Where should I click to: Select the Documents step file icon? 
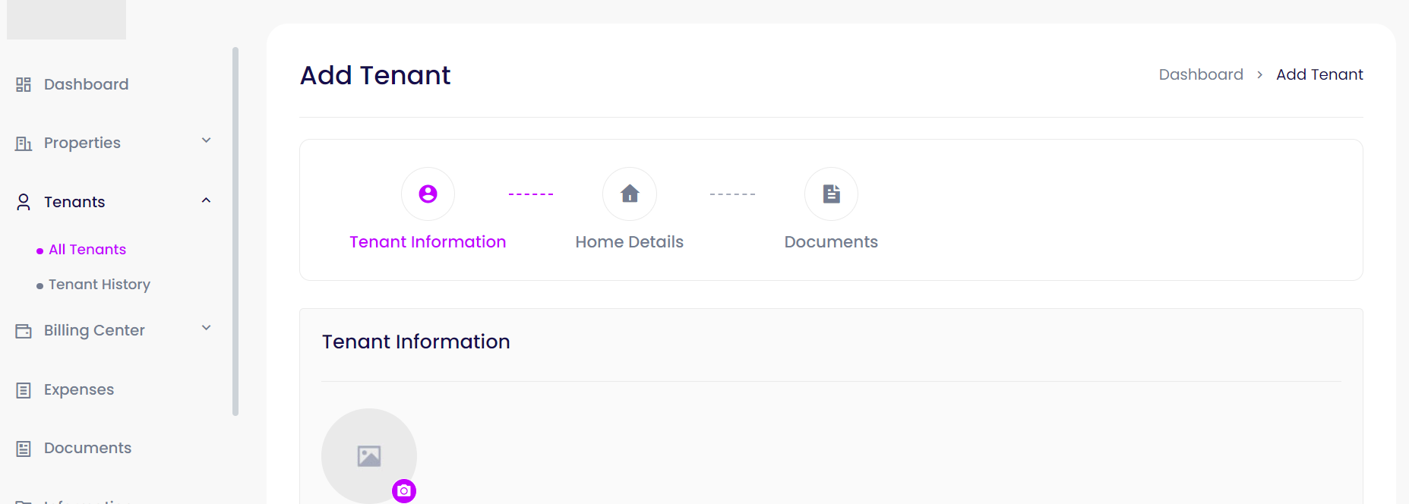click(x=831, y=194)
